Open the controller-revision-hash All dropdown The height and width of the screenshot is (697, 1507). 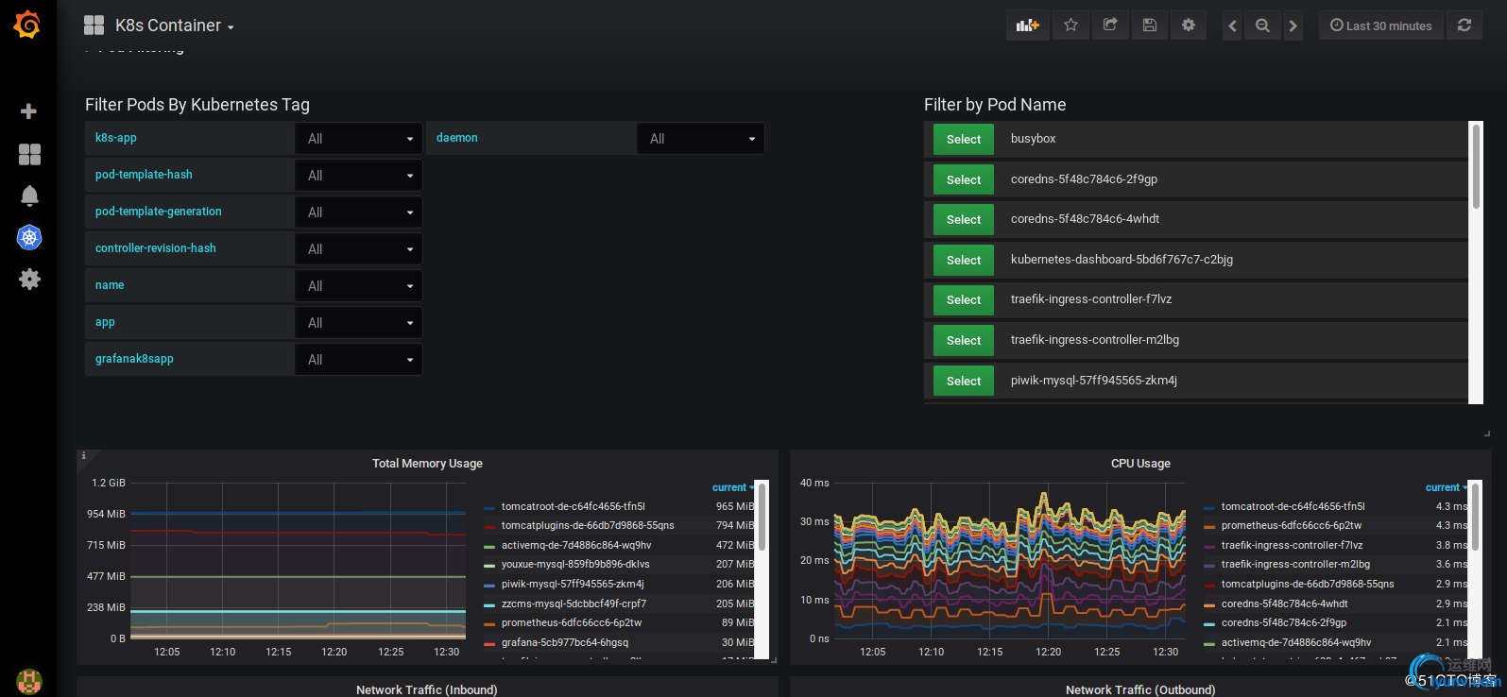point(358,248)
